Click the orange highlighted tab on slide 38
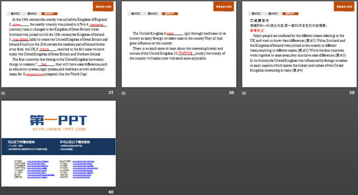Viewport: 358px width, 195px height. pyautogui.click(x=170, y=14)
